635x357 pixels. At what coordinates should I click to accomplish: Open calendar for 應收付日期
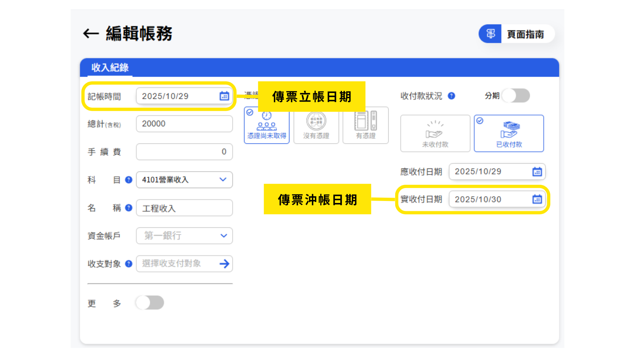coord(537,172)
